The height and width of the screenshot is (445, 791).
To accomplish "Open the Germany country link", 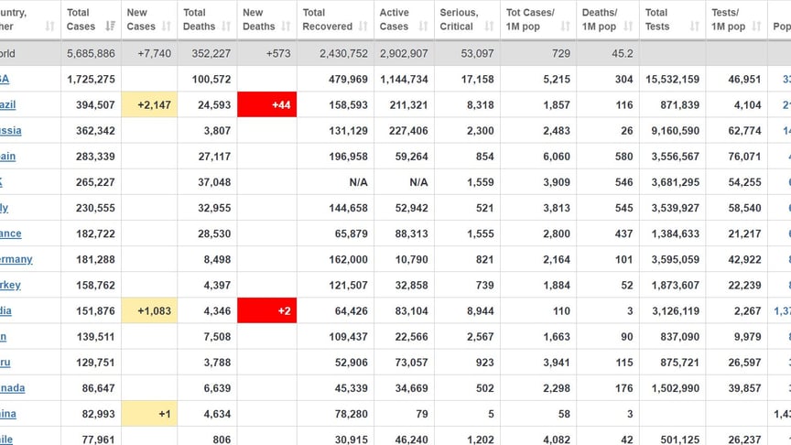I will pos(16,259).
